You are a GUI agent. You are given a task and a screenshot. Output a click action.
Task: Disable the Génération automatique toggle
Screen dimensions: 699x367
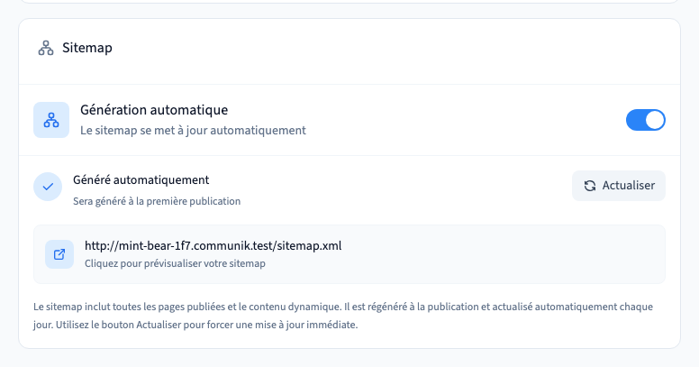click(x=646, y=120)
